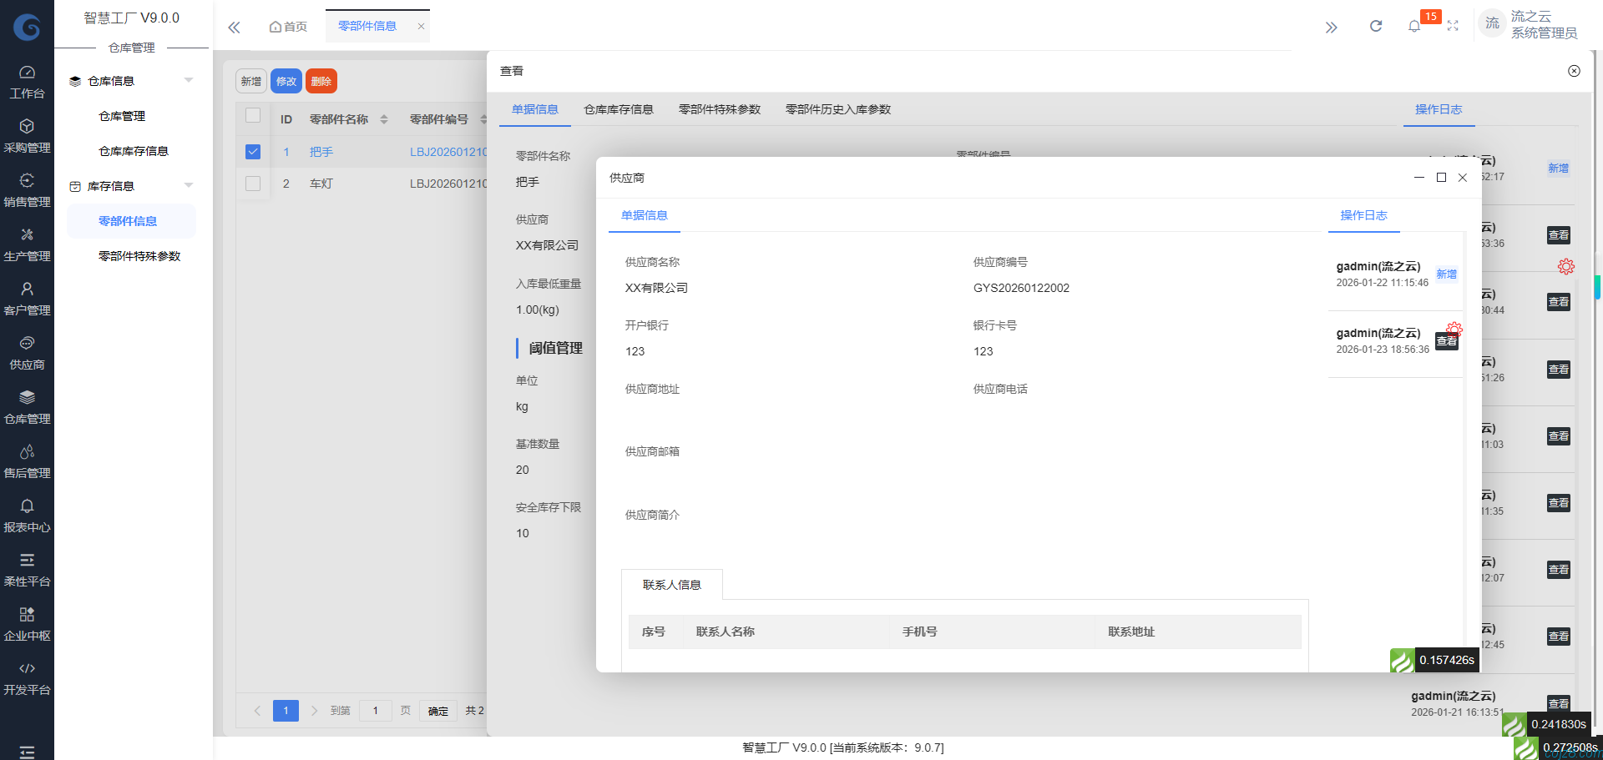This screenshot has height=760, width=1603.
Task: Select 采购管理 in the sidebar
Action: [27, 135]
